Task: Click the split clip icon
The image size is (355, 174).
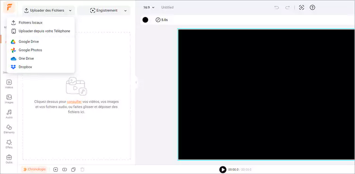Action: click(65, 169)
